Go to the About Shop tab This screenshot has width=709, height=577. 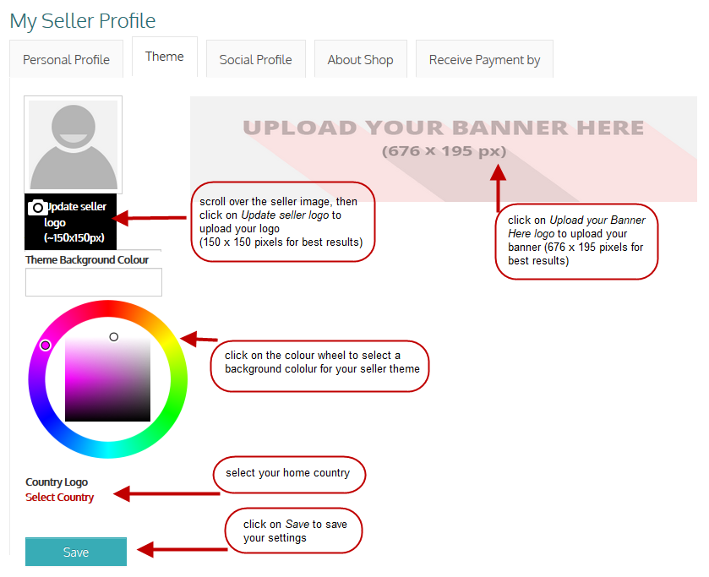tap(360, 60)
